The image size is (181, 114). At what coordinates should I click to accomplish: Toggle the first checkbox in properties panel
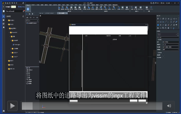(163, 55)
